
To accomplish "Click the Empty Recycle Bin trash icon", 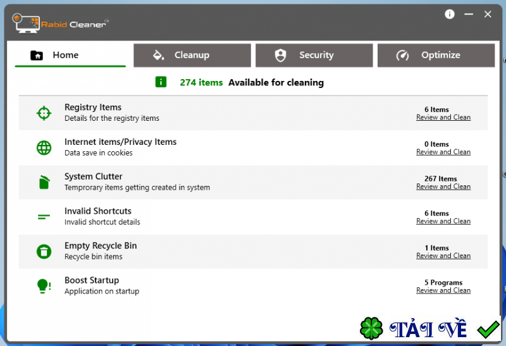I will [x=44, y=252].
